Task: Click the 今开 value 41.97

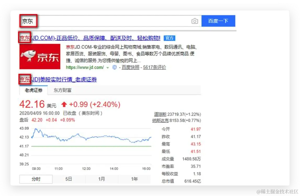Action: [x=196, y=129]
